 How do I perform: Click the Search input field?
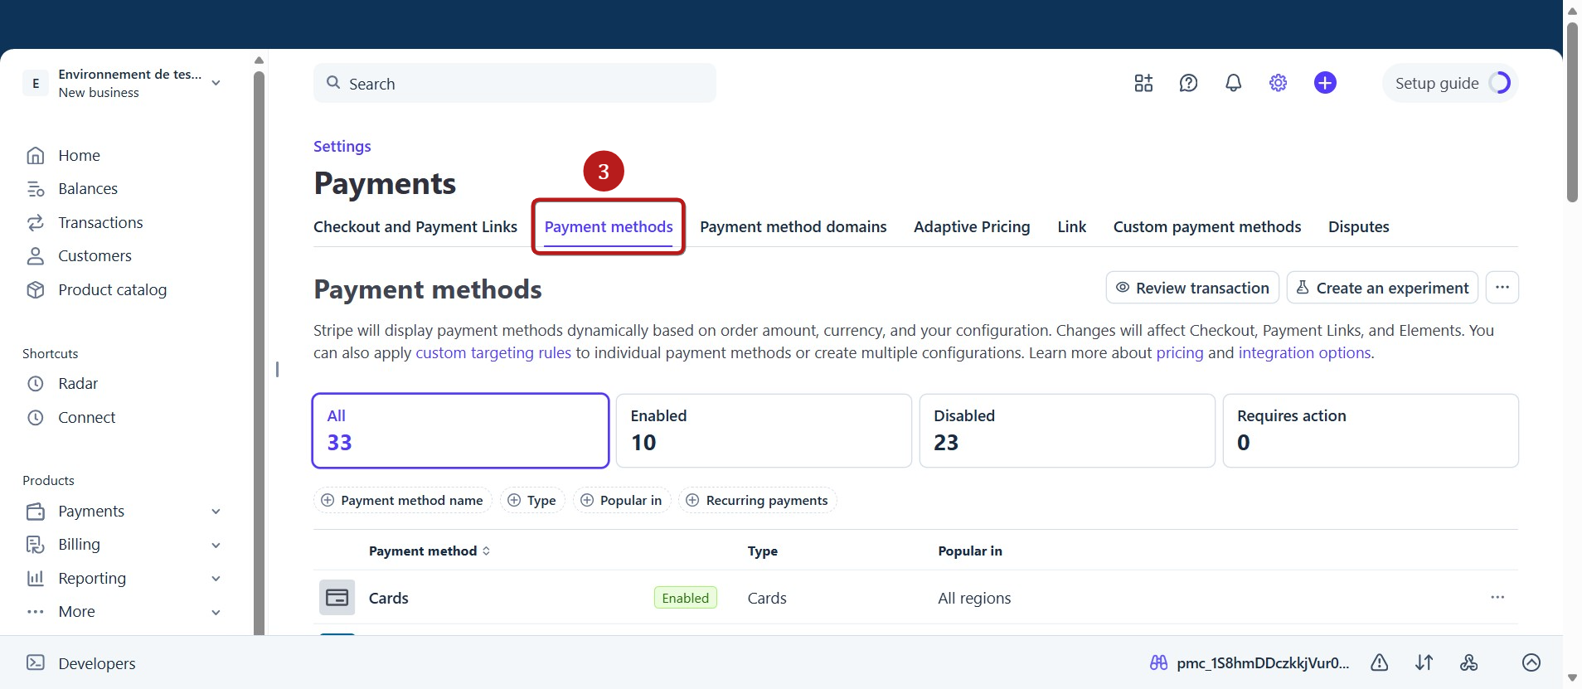(x=515, y=83)
